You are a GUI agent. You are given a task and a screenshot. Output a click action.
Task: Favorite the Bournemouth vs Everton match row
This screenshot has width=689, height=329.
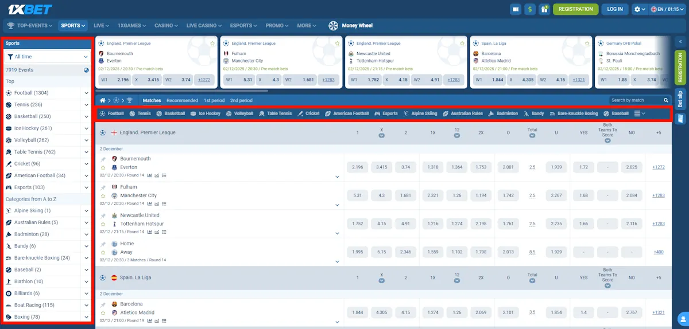(103, 167)
